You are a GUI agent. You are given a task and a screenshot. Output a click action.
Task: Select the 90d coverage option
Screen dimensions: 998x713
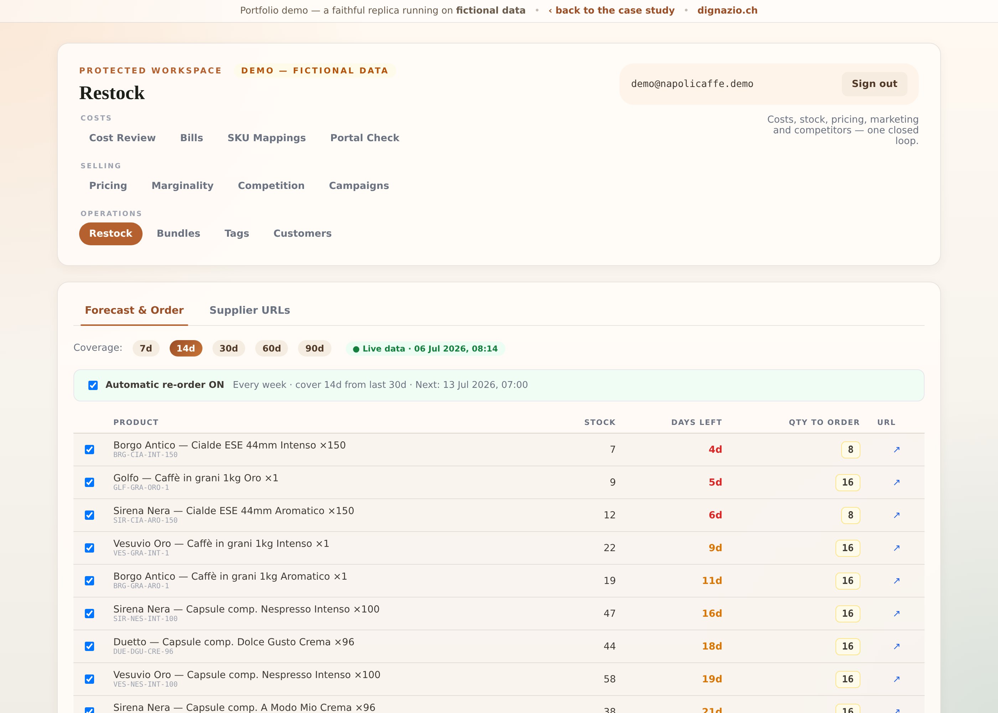(x=315, y=348)
